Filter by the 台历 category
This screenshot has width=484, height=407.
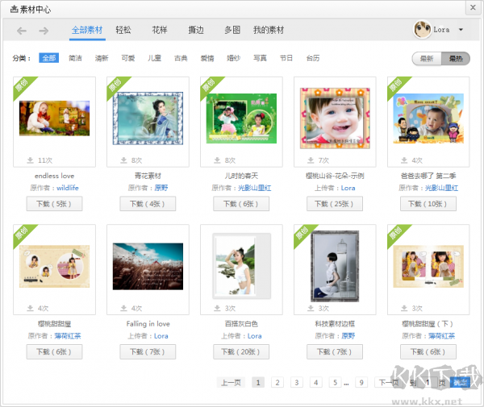coord(313,58)
